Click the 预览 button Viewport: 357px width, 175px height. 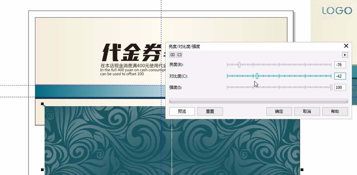tap(182, 111)
